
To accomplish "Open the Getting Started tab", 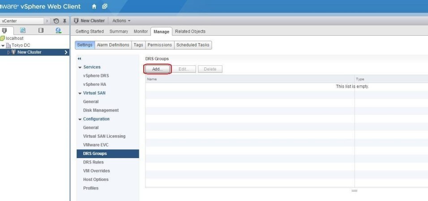I will click(x=90, y=31).
